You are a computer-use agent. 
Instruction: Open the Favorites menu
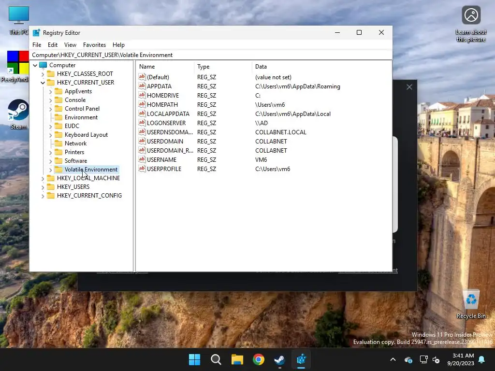click(94, 45)
